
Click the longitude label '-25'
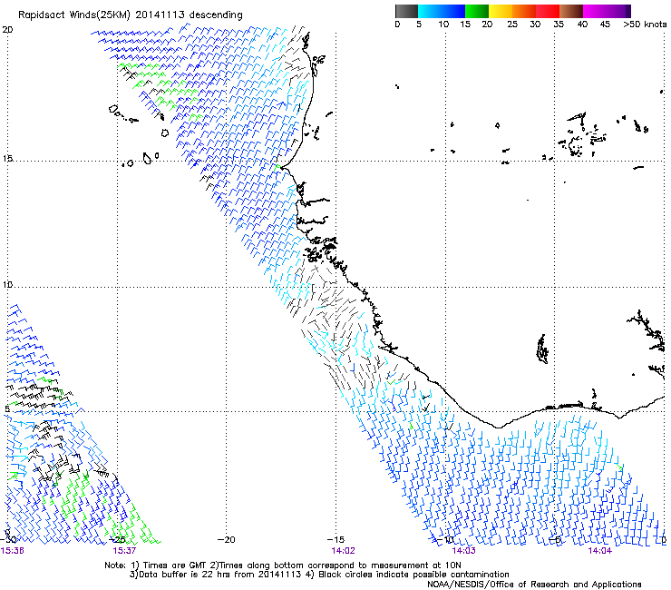tap(117, 539)
